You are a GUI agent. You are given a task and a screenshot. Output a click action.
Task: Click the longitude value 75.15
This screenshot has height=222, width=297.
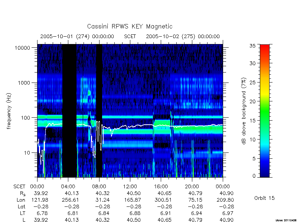point(196,200)
